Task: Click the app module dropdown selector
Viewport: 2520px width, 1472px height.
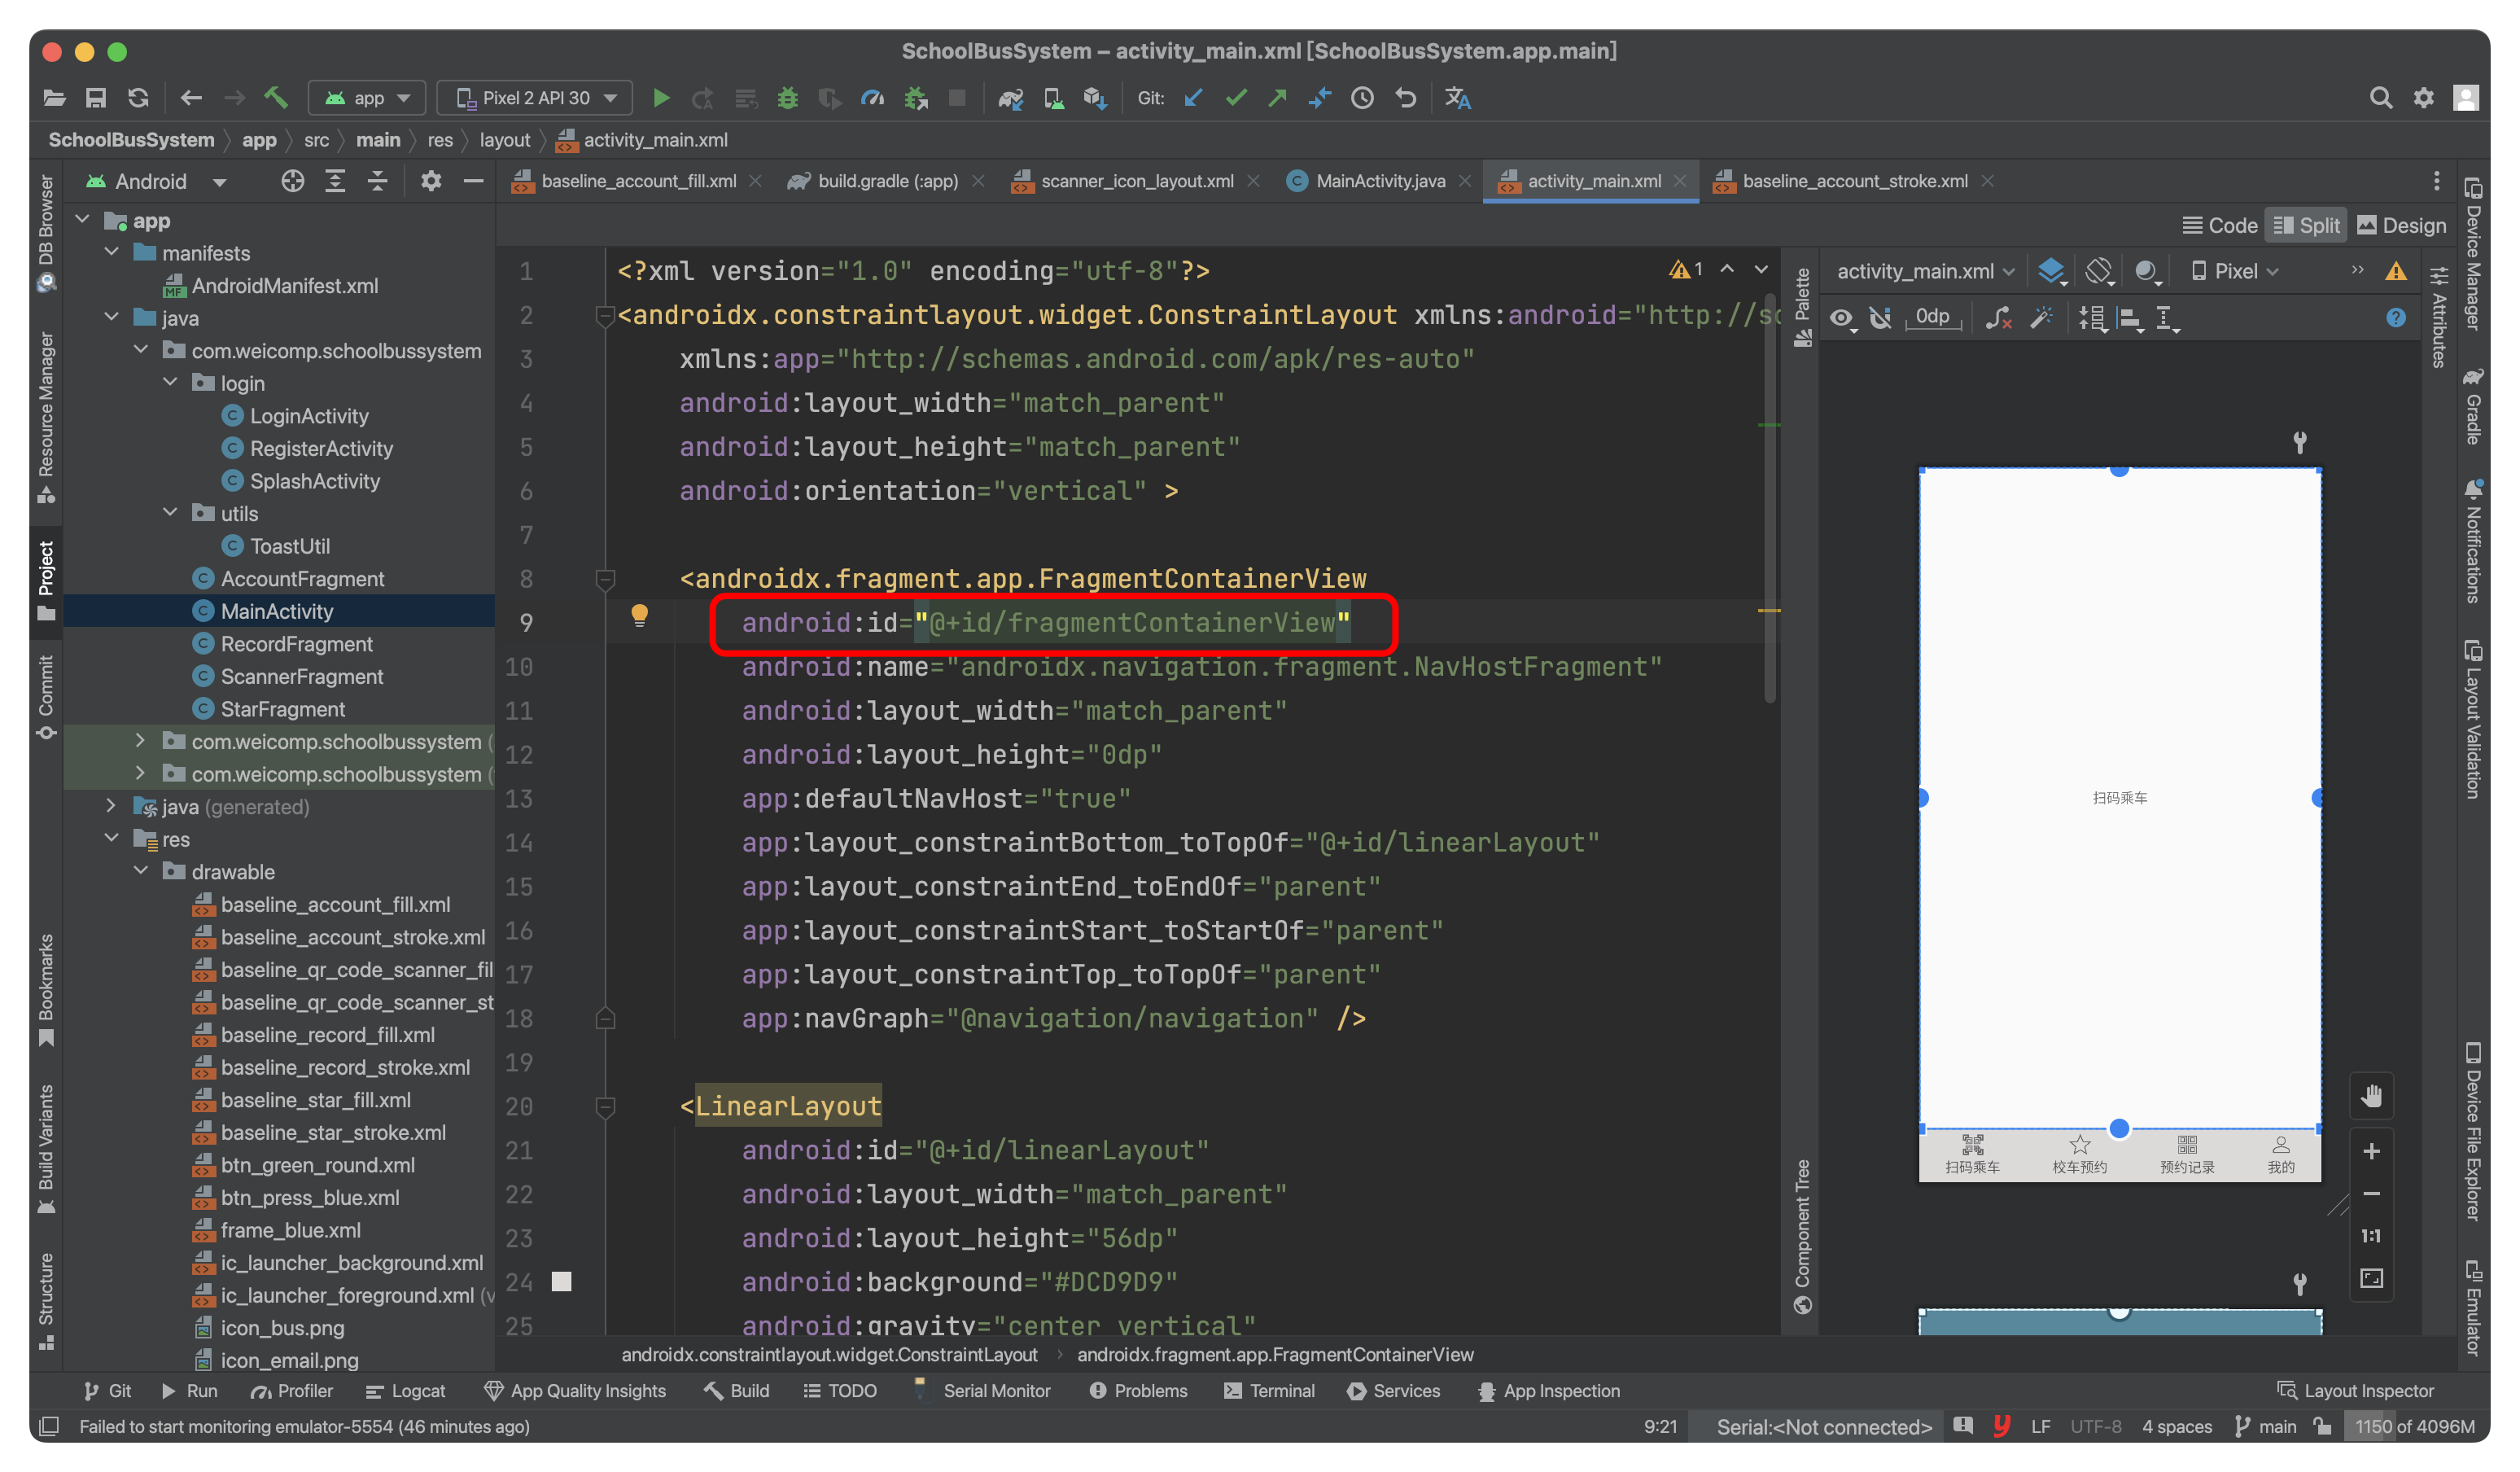Action: point(370,99)
